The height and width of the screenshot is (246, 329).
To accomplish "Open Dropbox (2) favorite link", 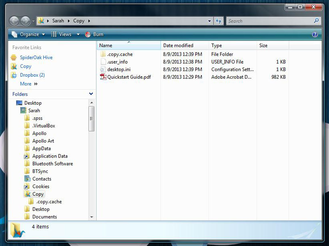I will [x=32, y=75].
